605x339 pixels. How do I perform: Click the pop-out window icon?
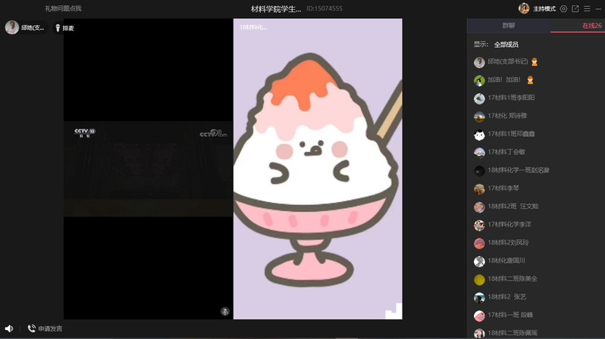[575, 9]
